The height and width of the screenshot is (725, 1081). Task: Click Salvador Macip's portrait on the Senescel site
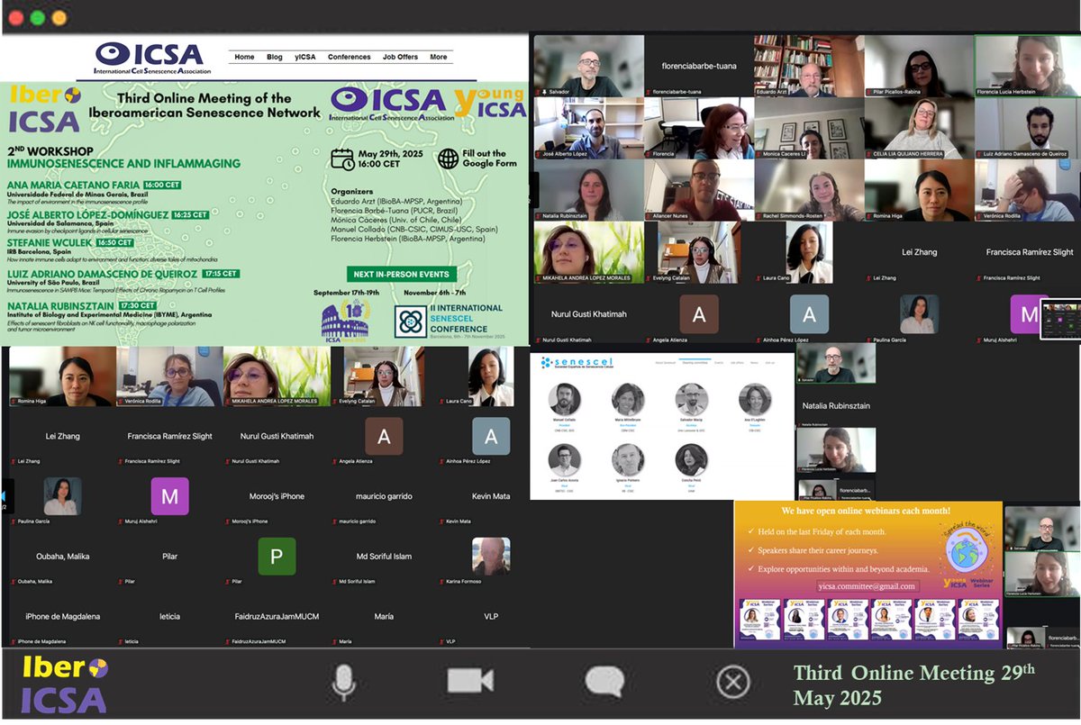(x=692, y=401)
